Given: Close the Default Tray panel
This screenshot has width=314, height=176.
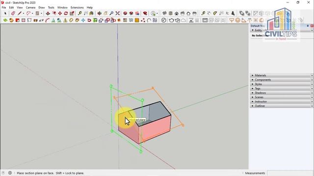Looking at the screenshot, I should tap(312, 26).
